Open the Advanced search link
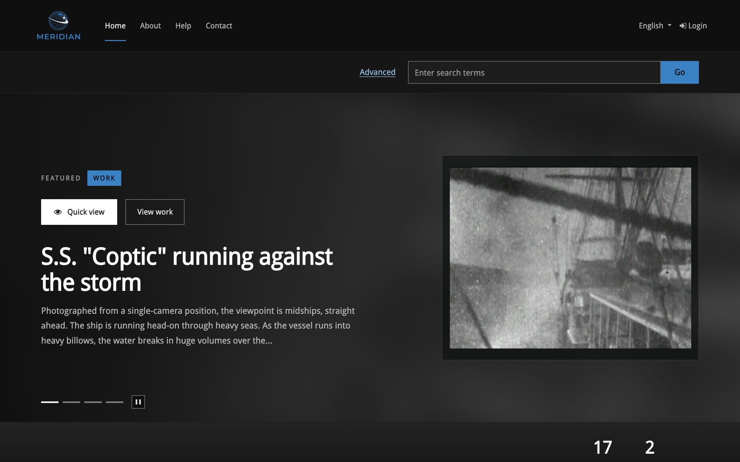740x462 pixels. pyautogui.click(x=378, y=72)
